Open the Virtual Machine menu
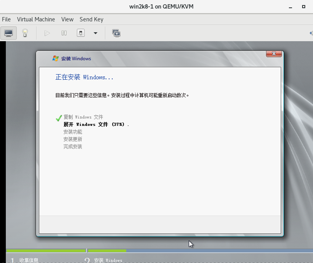Viewport: 313px width, 263px height. point(36,20)
